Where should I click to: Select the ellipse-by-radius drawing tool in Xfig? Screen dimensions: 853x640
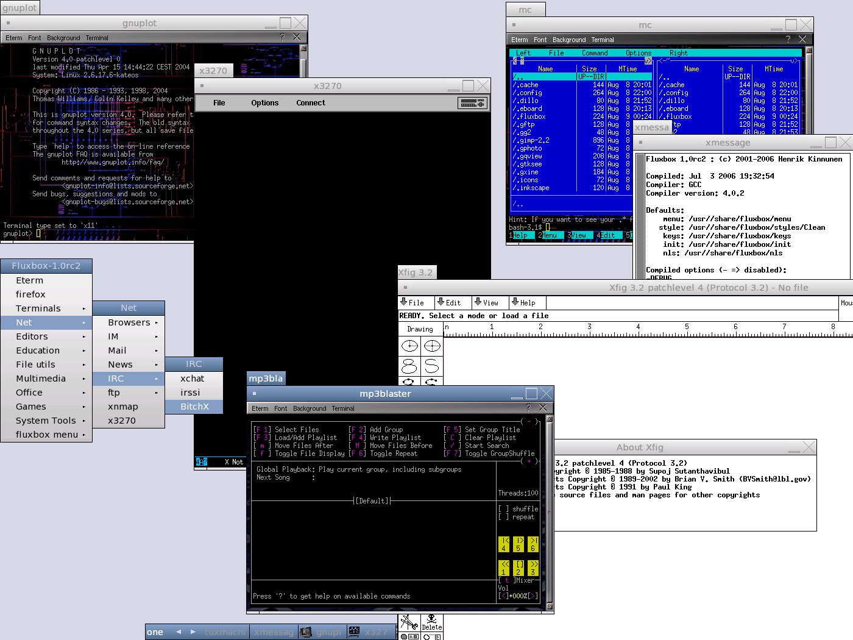pos(409,346)
